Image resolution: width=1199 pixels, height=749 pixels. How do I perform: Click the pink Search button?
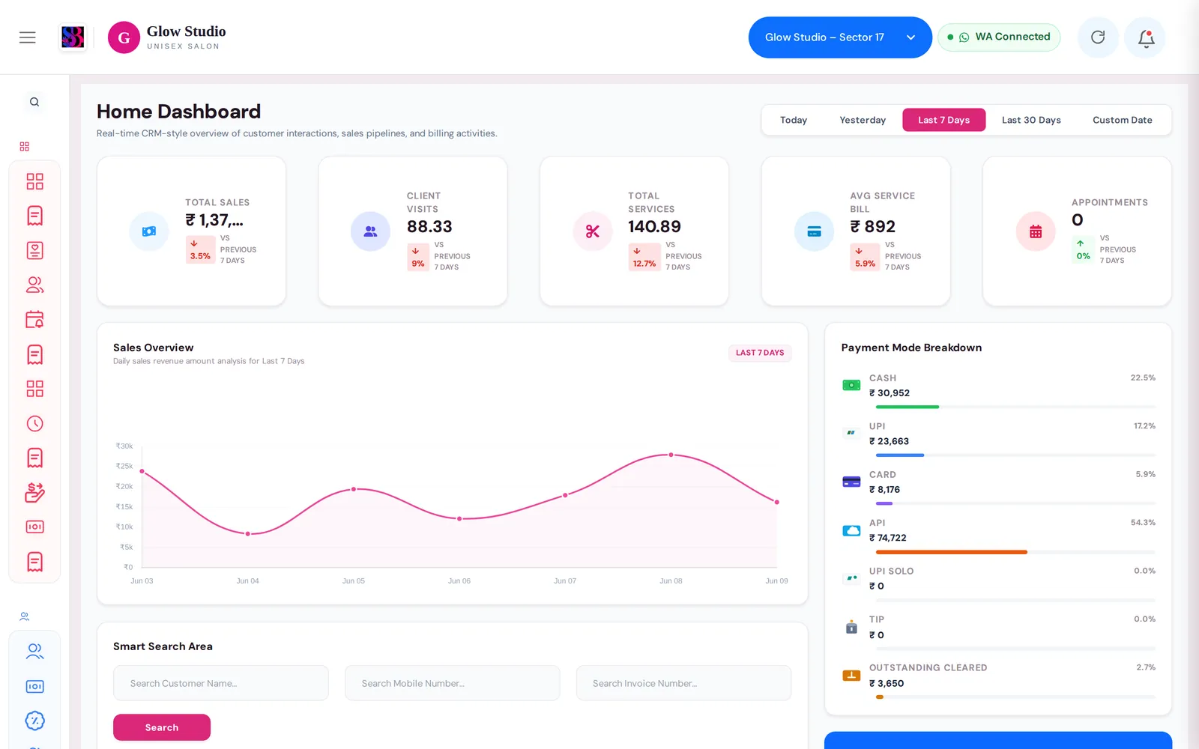point(162,727)
